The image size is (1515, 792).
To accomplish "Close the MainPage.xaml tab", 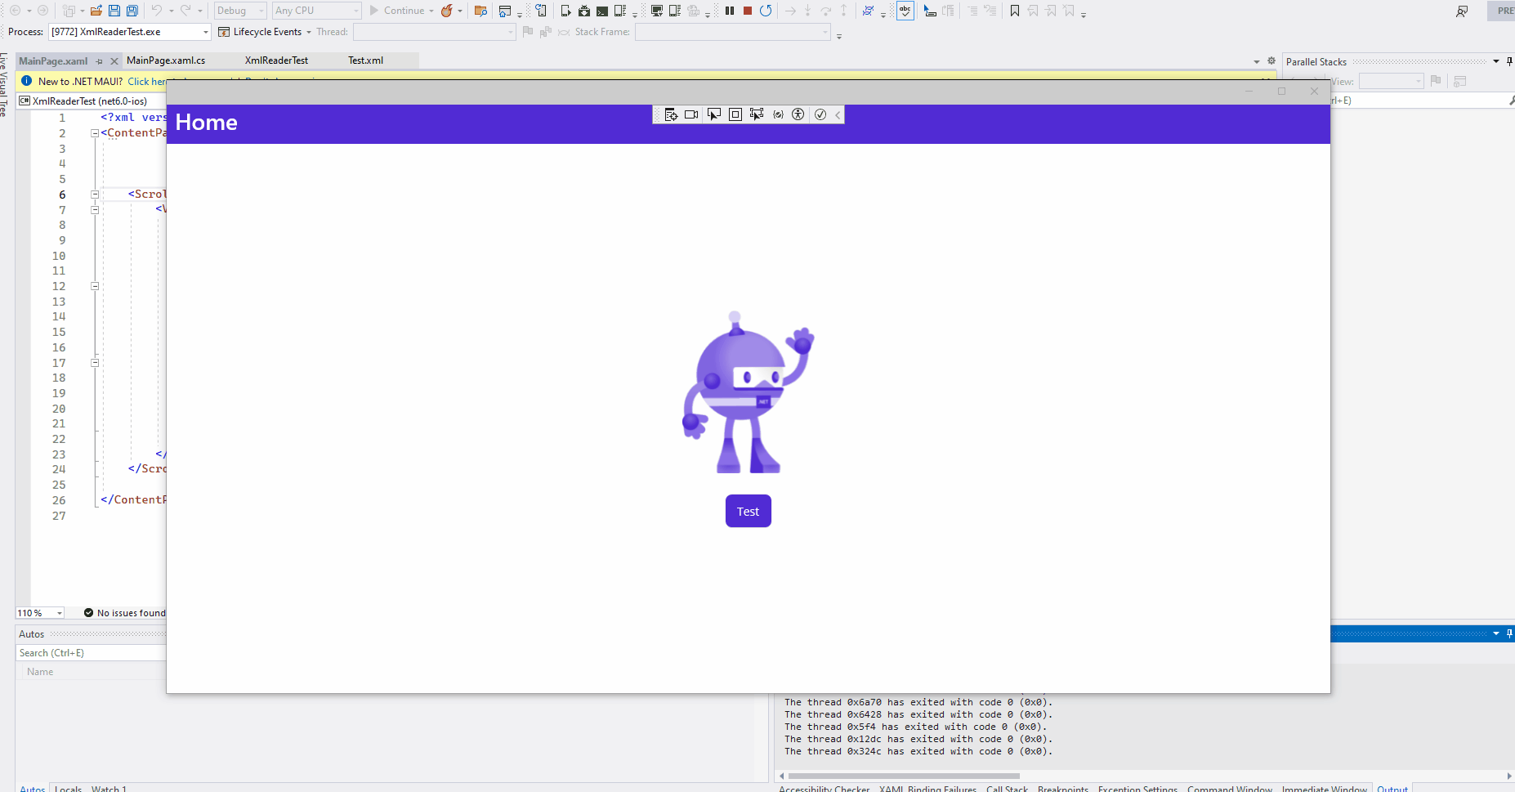I will 114,61.
